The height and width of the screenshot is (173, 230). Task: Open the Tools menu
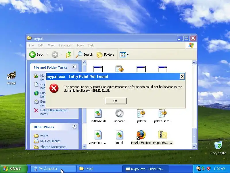80,45
